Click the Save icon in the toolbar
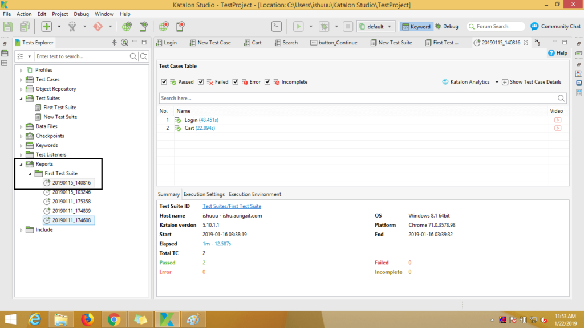Viewport: 584px width, 328px height. pos(8,26)
